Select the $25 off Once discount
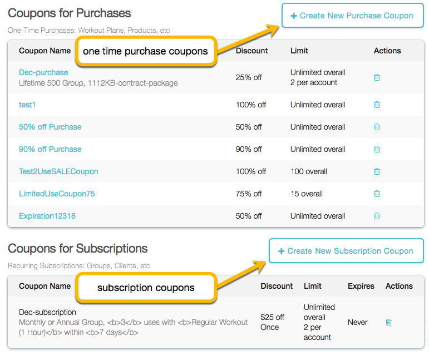The width and height of the screenshot is (429, 355). coord(272,322)
